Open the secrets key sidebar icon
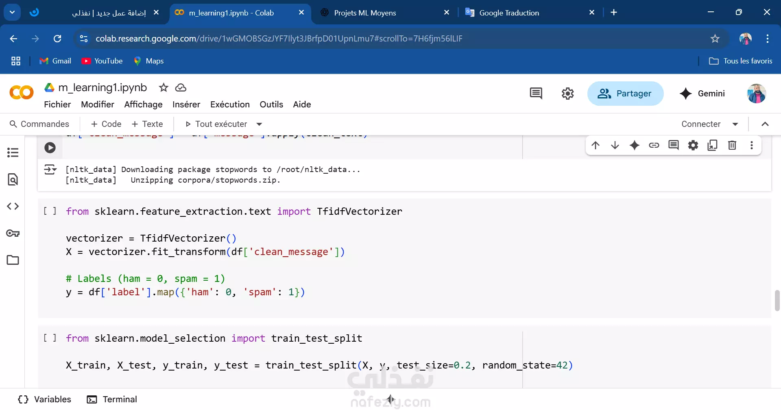 tap(13, 233)
